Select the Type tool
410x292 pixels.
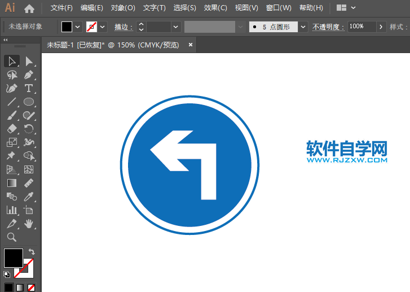pyautogui.click(x=29, y=88)
